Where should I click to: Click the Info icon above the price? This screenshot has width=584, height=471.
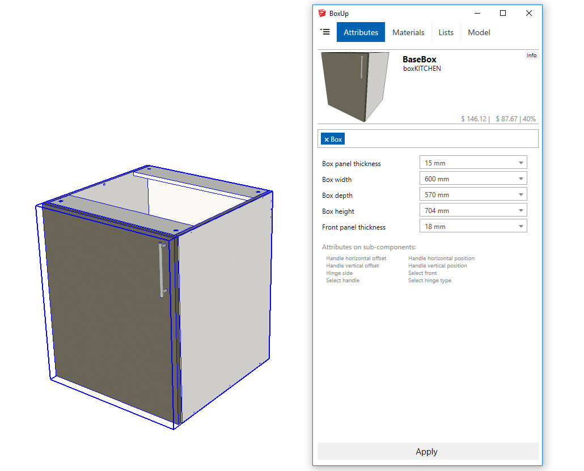pyautogui.click(x=531, y=55)
